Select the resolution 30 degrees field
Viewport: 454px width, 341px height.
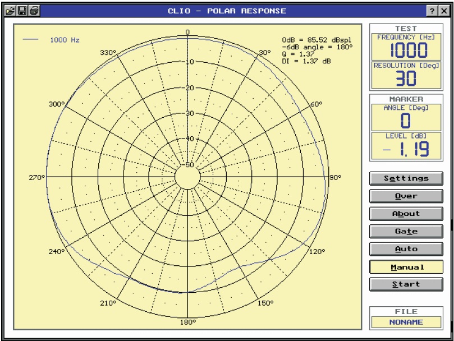click(x=406, y=75)
